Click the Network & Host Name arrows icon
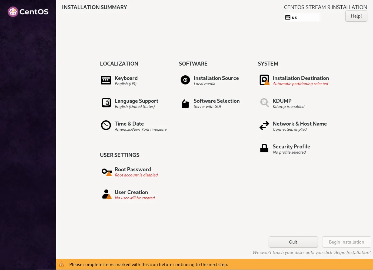This screenshot has height=270, width=373. click(264, 126)
